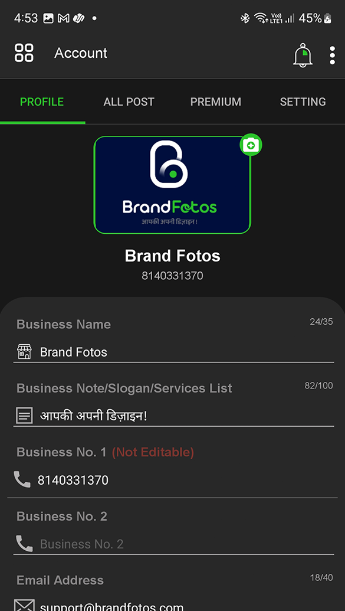Open the SETTING tab

(x=303, y=102)
